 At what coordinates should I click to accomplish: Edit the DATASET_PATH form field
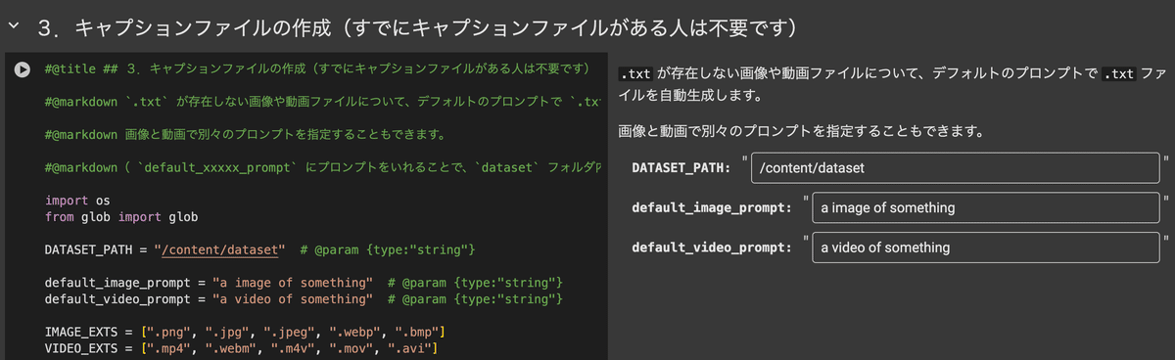point(955,168)
